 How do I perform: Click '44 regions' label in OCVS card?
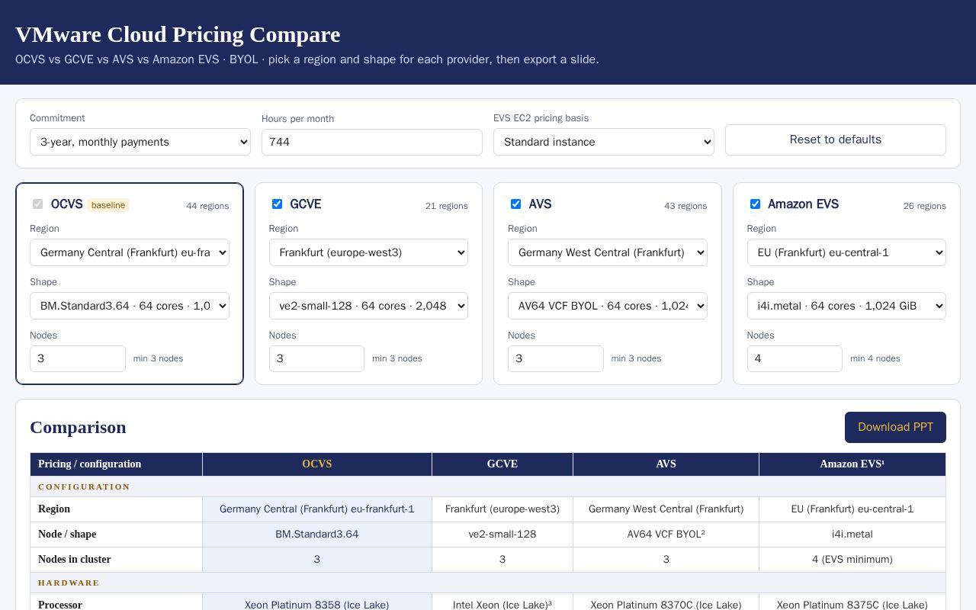tap(207, 206)
